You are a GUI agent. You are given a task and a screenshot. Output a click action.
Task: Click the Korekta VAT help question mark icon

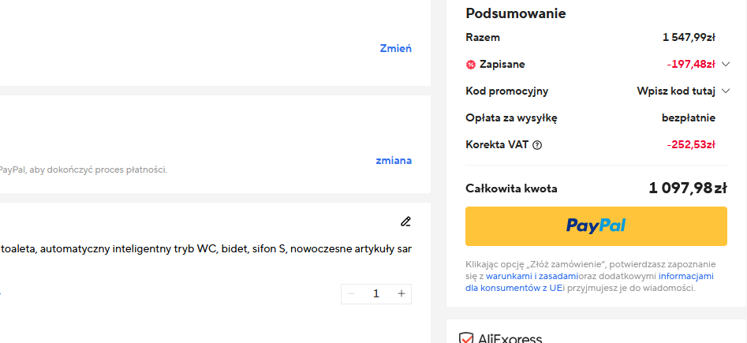click(538, 145)
